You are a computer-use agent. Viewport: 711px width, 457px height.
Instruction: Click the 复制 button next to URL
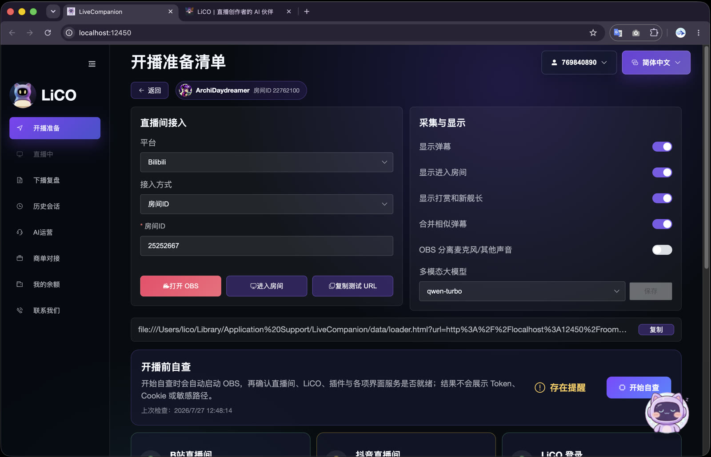(656, 330)
